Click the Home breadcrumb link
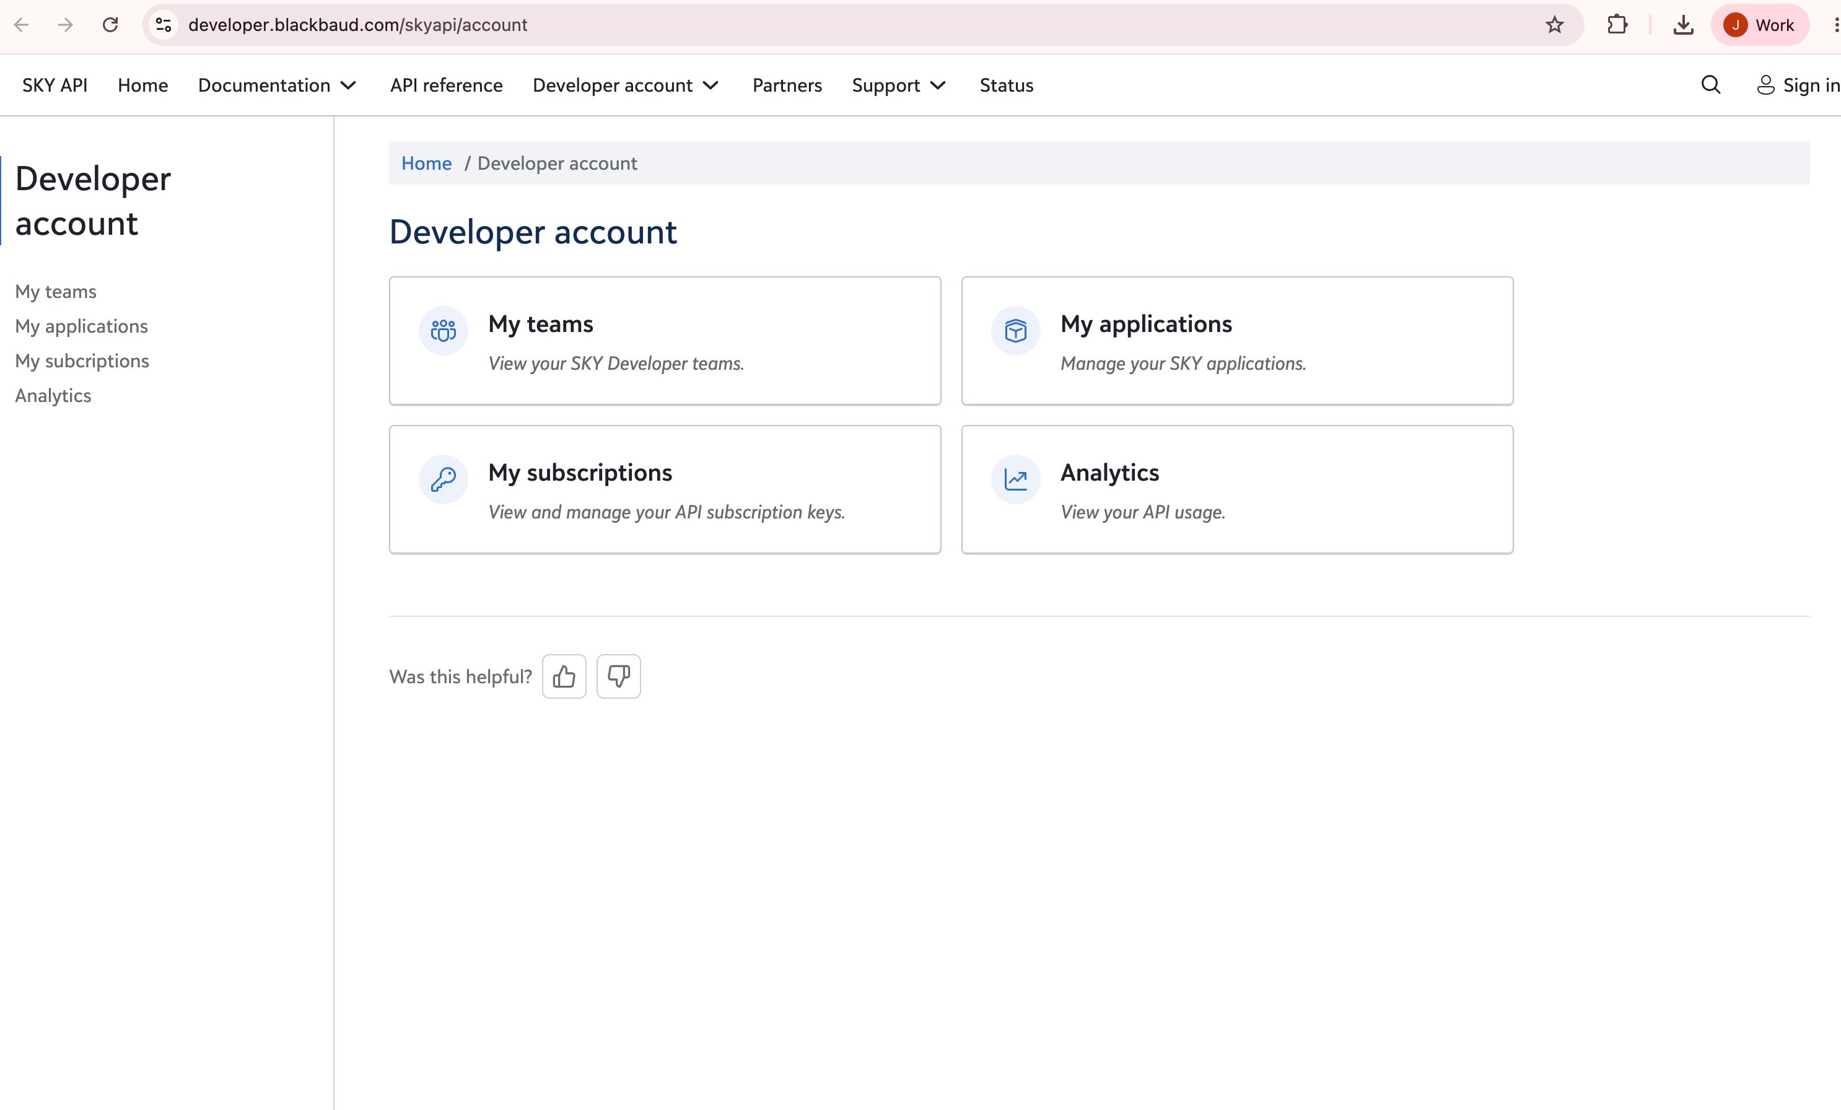The image size is (1841, 1110). pos(426,163)
